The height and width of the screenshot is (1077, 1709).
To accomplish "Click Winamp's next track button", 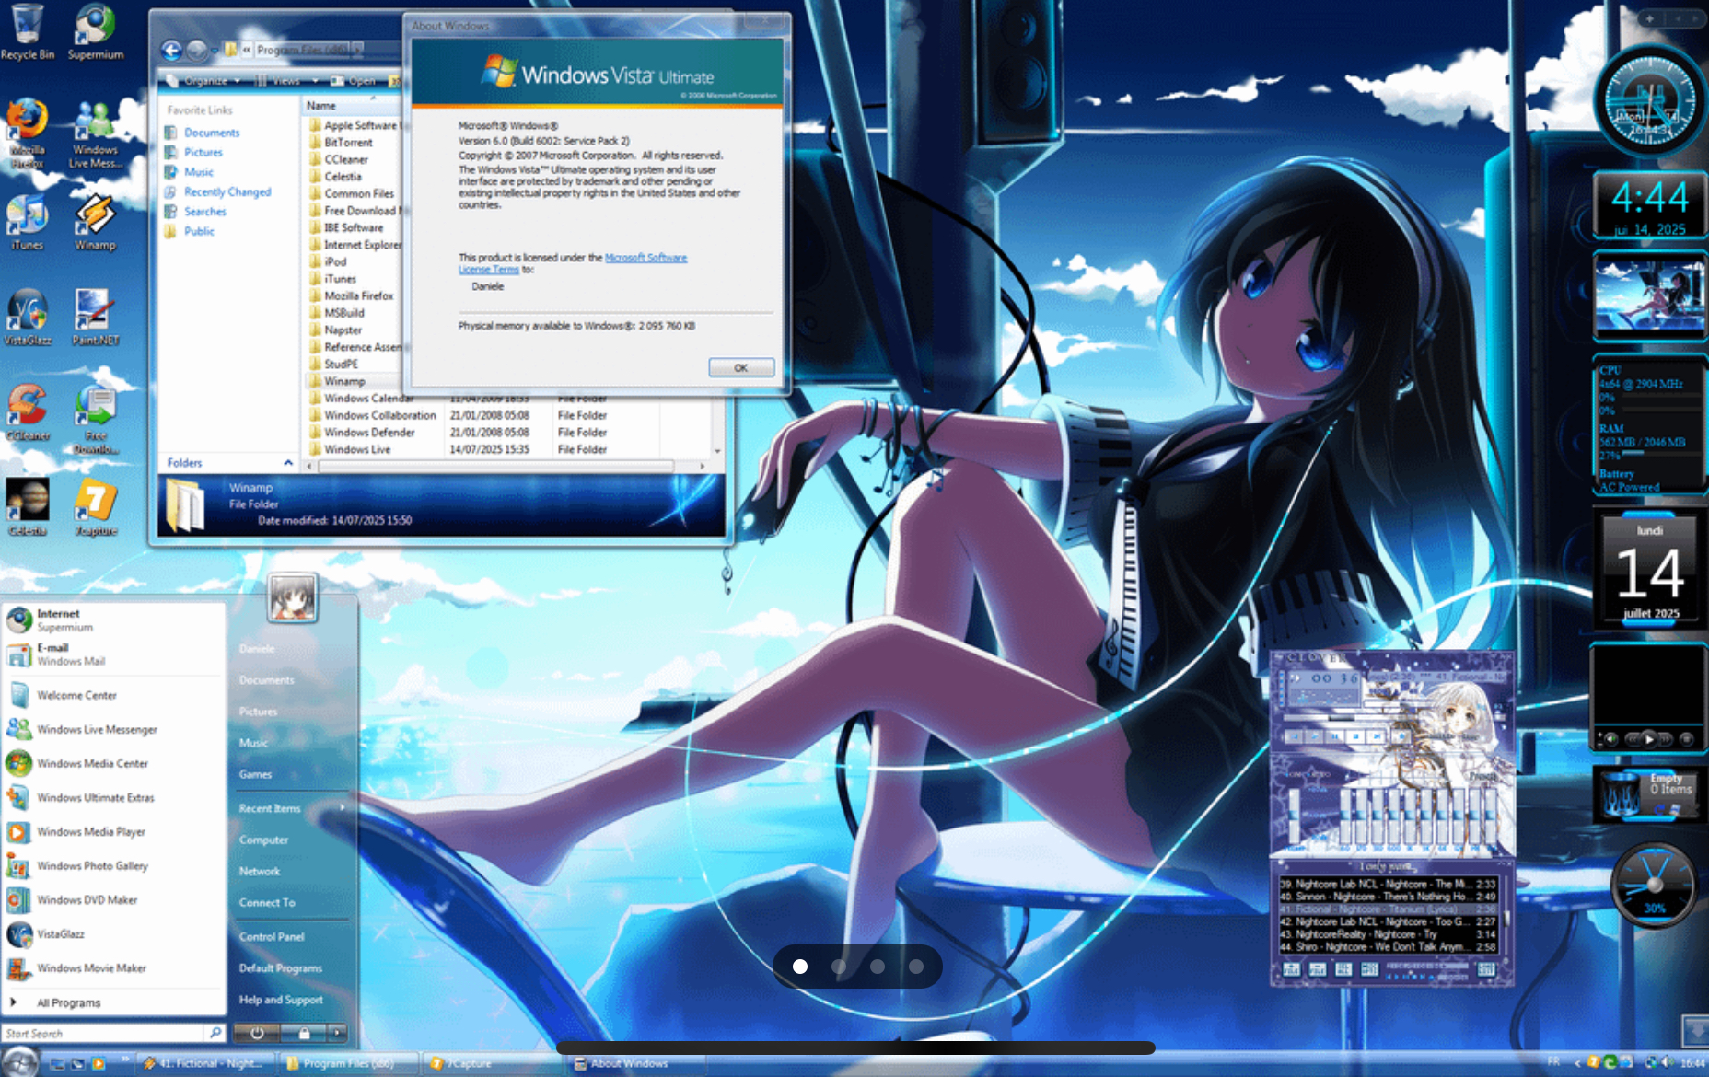I will click(1376, 736).
